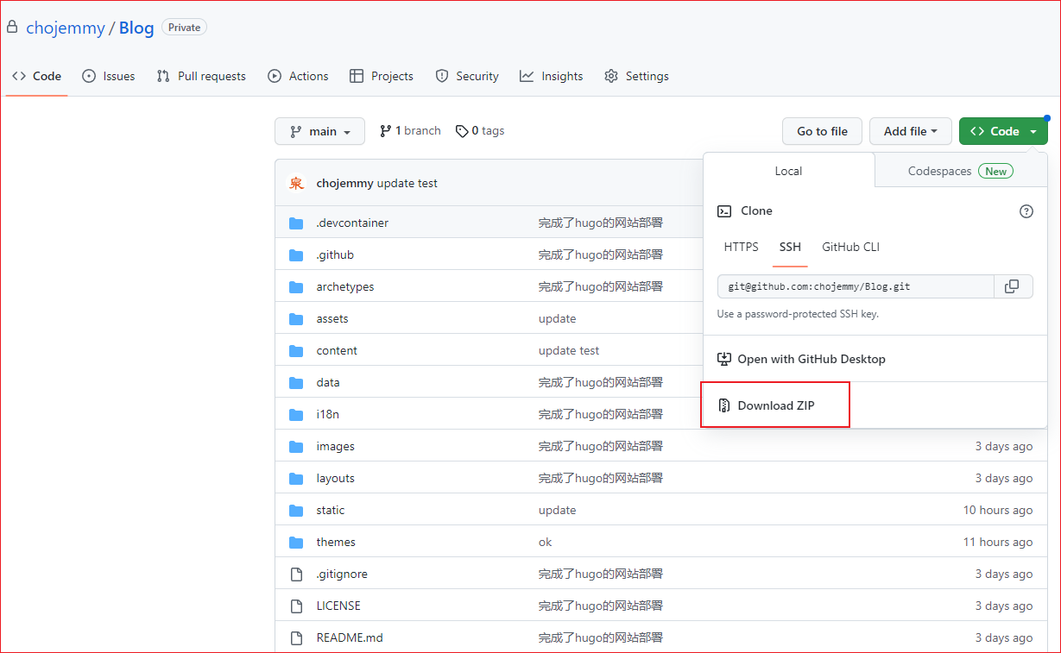
Task: Select the GitHub CLI clone option
Action: pos(850,247)
